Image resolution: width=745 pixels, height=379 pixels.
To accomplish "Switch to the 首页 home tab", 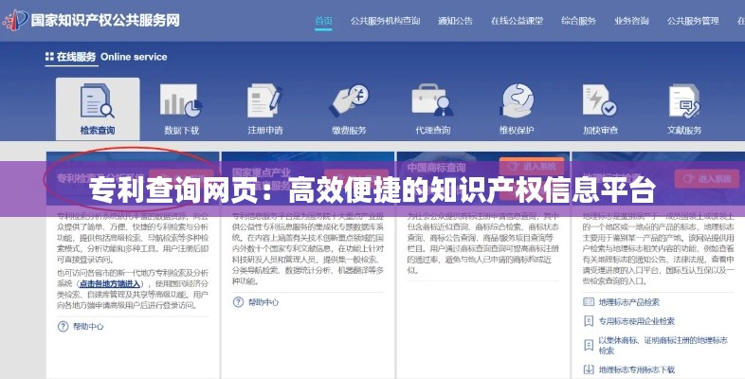I will [323, 20].
